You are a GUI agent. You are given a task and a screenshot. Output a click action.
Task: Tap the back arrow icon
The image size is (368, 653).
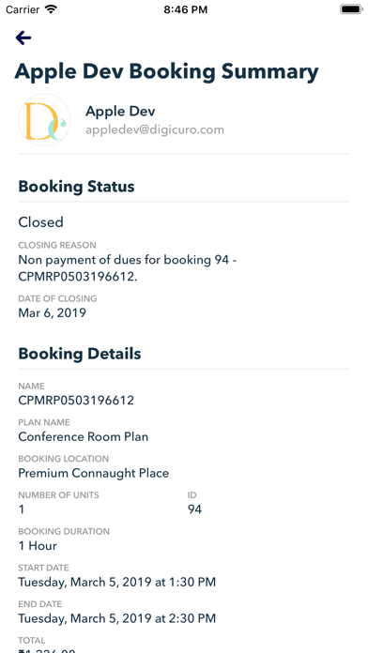23,38
